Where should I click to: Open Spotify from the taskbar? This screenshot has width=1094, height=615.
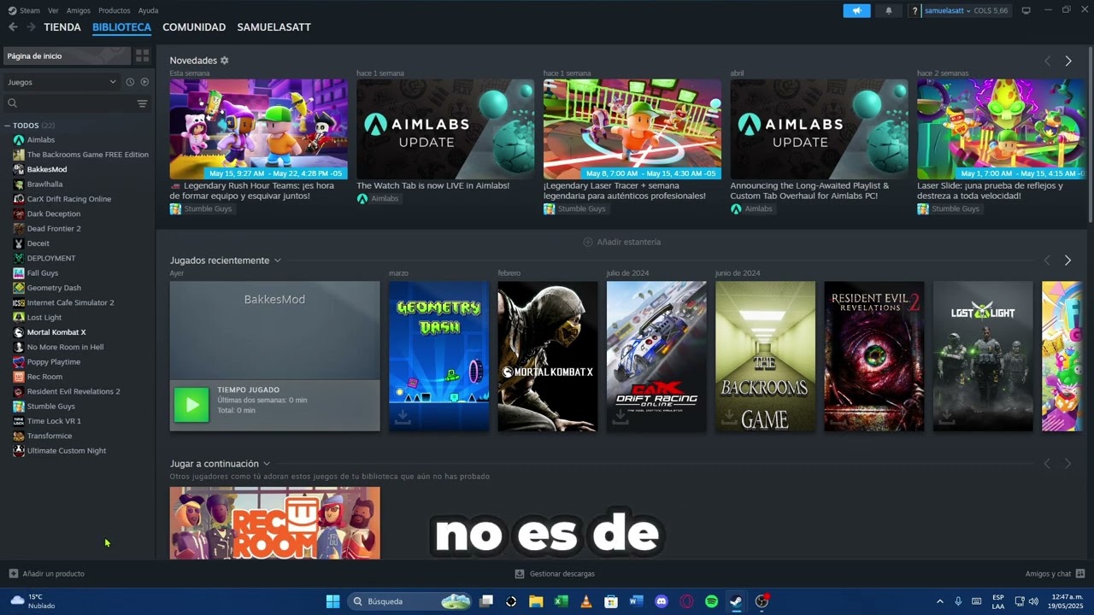(x=711, y=601)
